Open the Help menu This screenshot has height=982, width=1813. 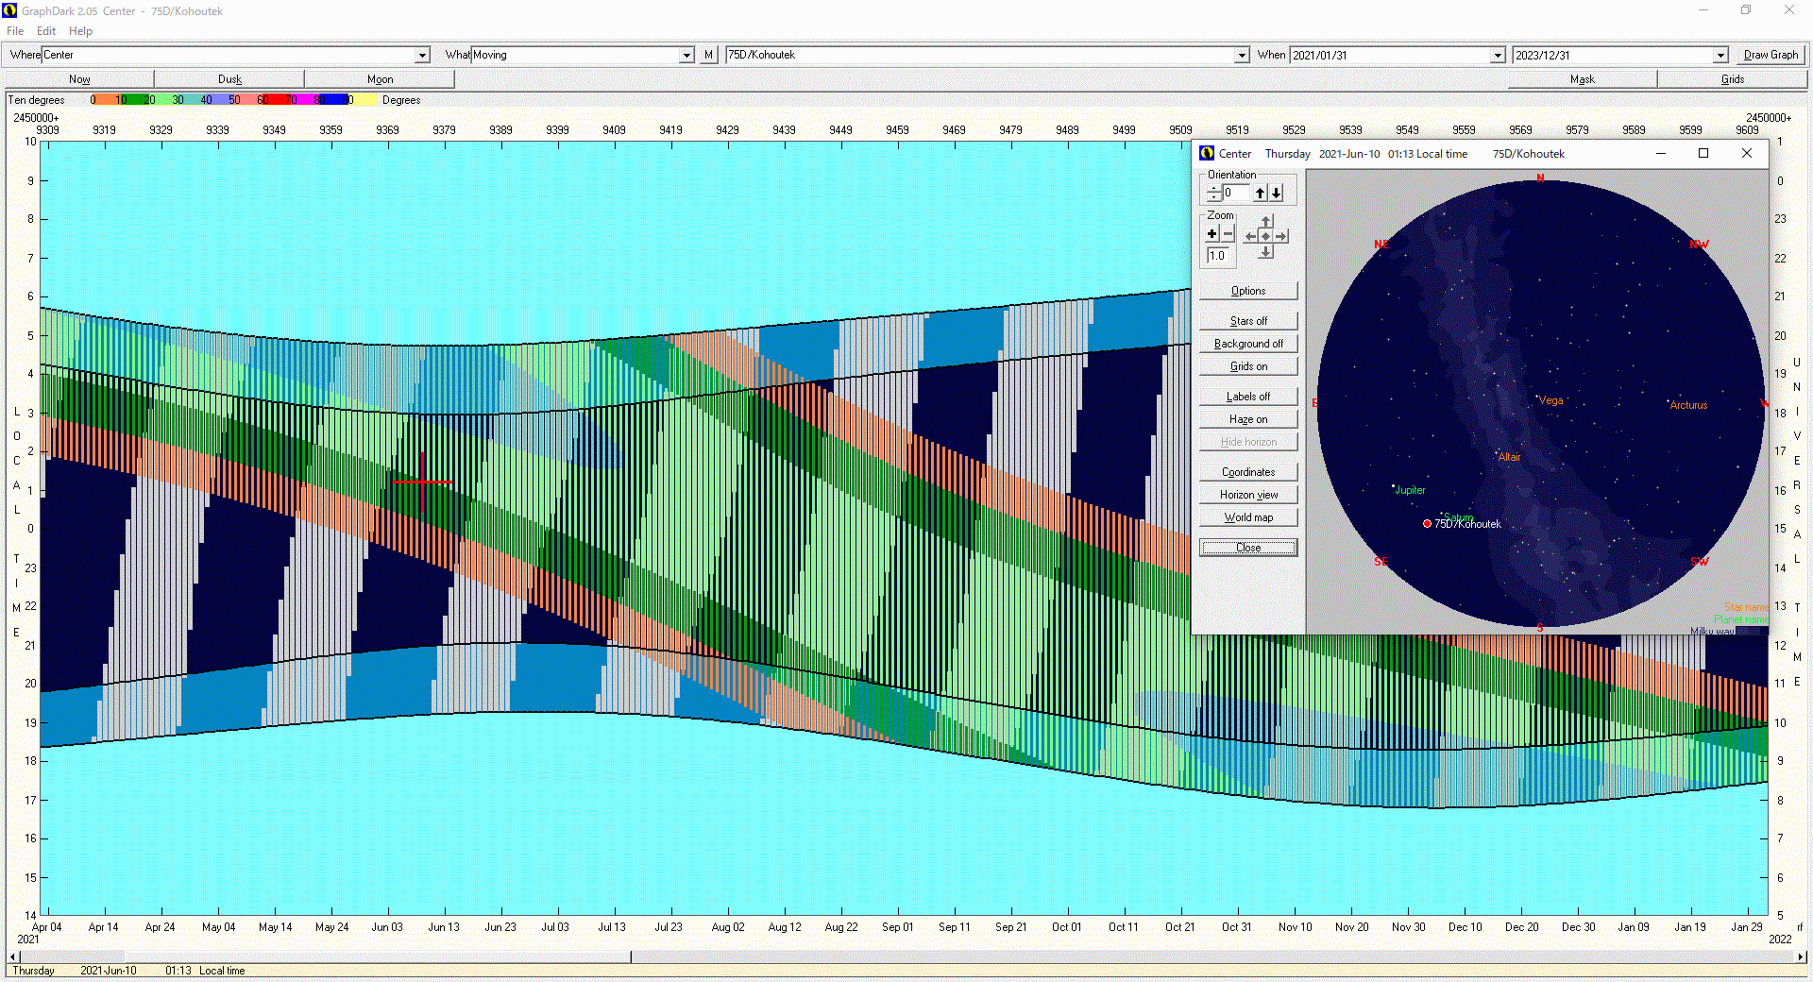point(80,31)
